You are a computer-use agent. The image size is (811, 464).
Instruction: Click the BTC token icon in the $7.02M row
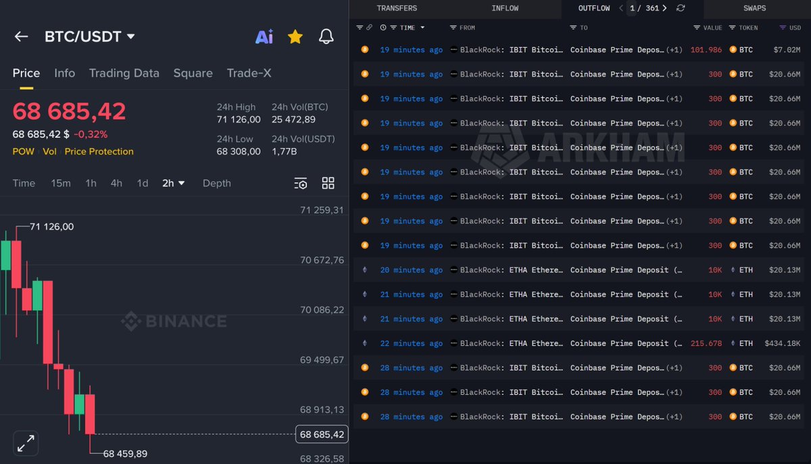[x=733, y=50]
